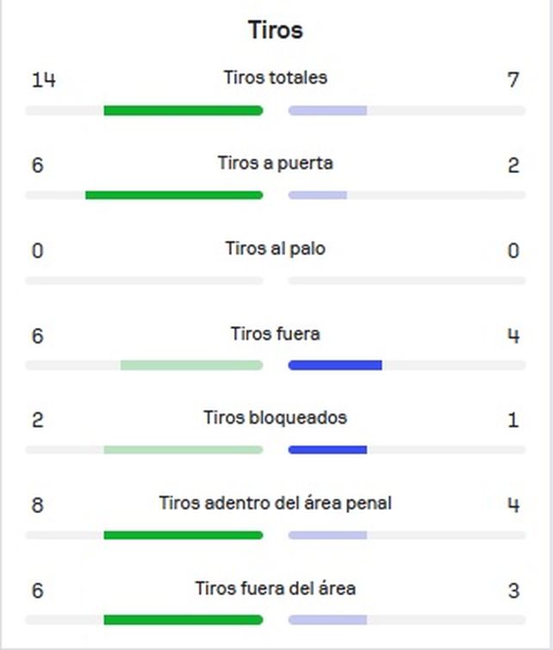
Task: Click the value 14 for Tiros totales
Action: tap(44, 79)
